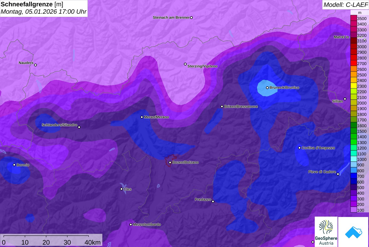Click the Cortina d'Ampezzo label text
Image resolution: width=369 pixels, height=247 pixels.
(x=318, y=148)
